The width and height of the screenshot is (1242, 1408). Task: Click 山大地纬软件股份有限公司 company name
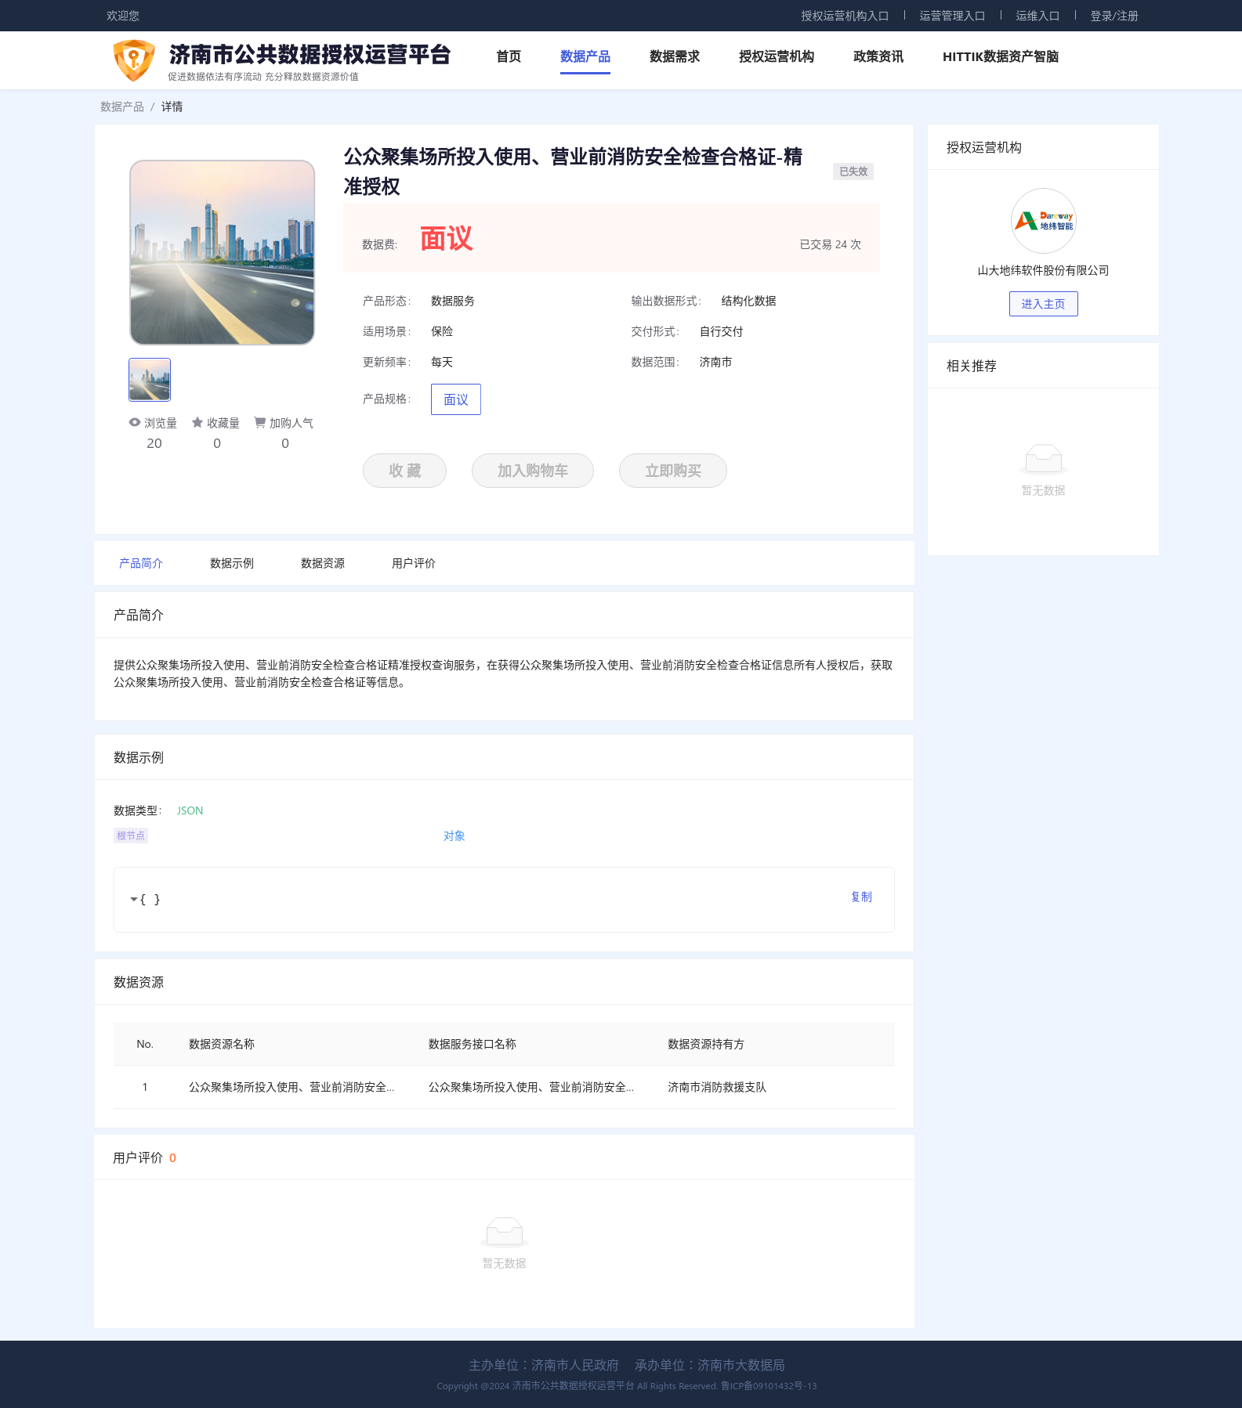pos(1043,270)
